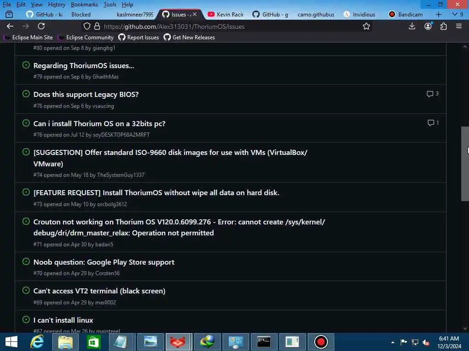Screen dimensions: 469x351
Task: Open the Windows Store taskbar icon
Action: (93, 342)
